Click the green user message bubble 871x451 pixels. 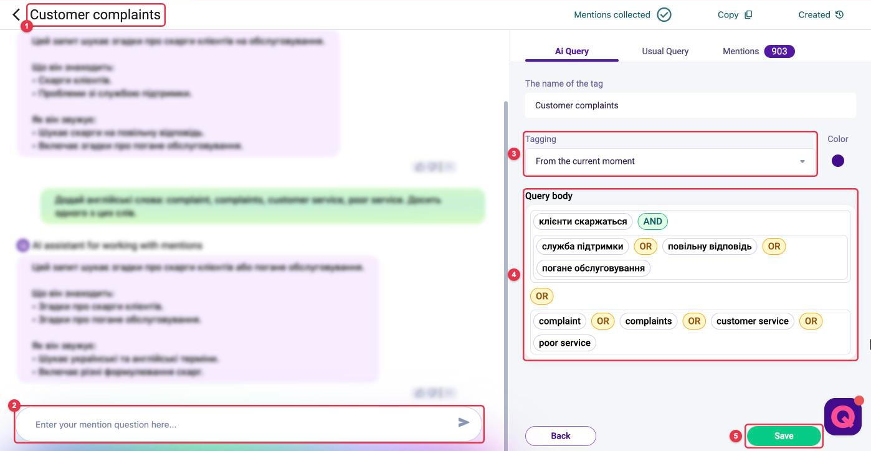[262, 206]
